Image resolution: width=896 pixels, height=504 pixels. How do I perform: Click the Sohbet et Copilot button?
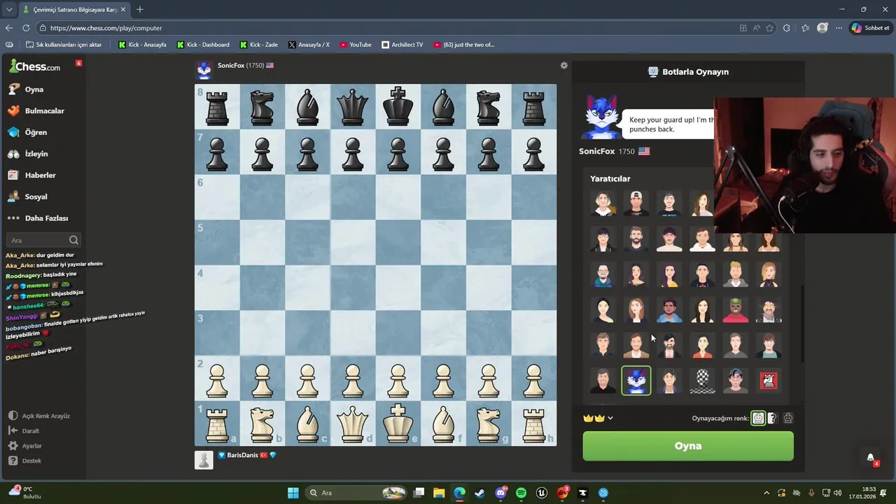tap(870, 28)
